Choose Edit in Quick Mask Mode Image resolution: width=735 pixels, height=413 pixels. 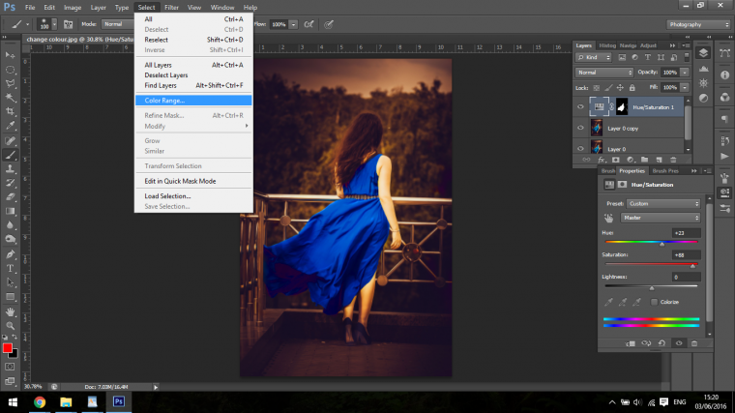(193, 181)
